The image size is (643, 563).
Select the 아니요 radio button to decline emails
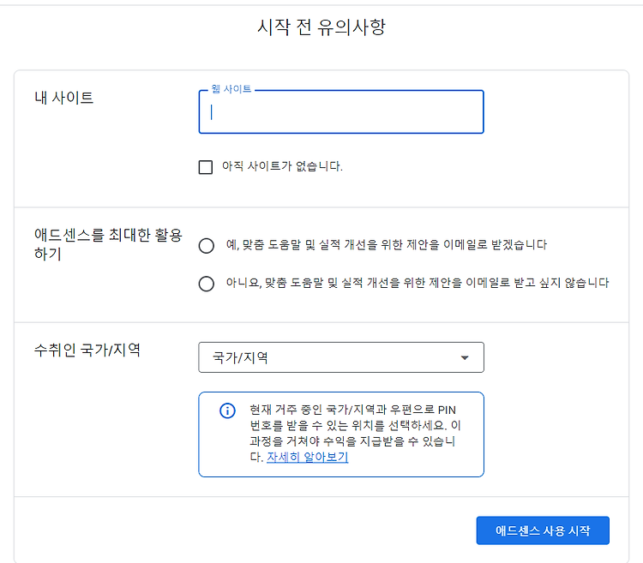point(207,284)
